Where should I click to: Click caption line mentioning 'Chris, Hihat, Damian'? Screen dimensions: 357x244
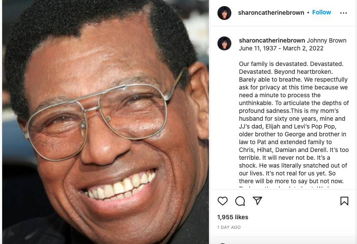pos(294,150)
